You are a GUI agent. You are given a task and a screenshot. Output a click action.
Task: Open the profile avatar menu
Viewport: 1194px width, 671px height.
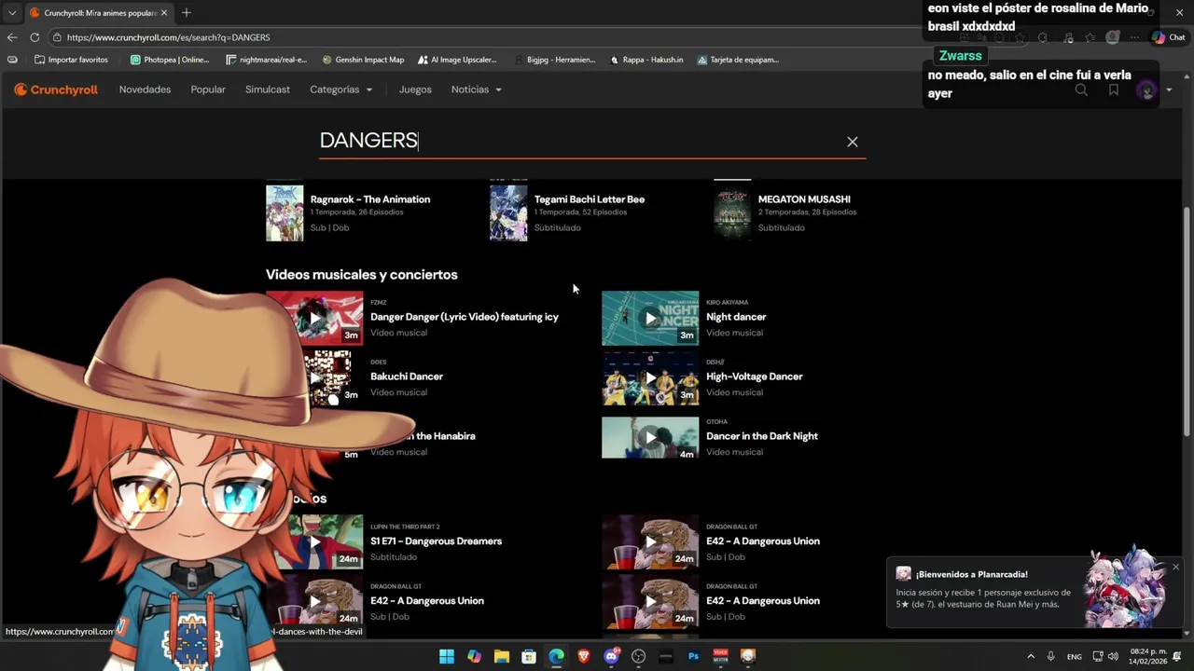point(1146,90)
